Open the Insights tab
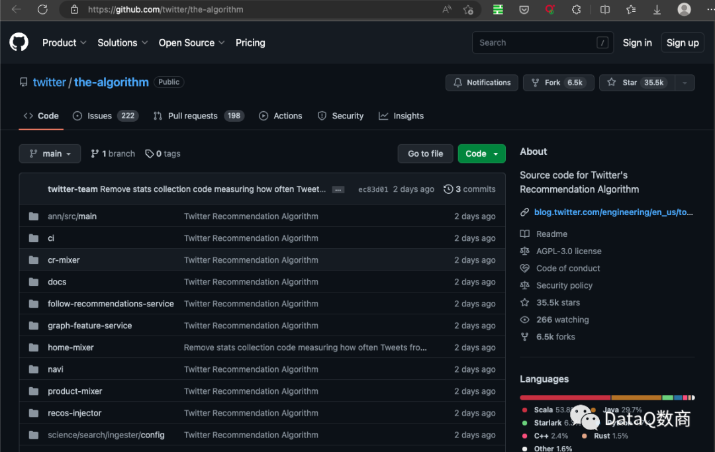 click(401, 116)
